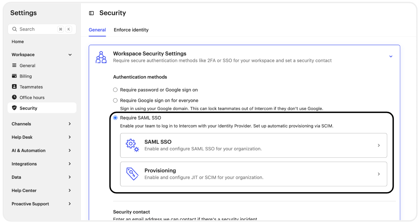Open Security settings in sidebar

(42, 108)
